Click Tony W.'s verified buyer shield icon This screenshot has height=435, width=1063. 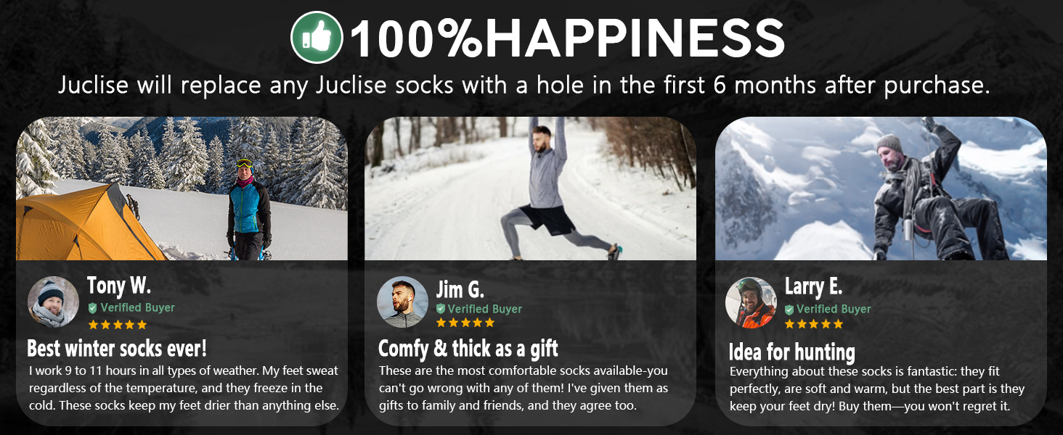pyautogui.click(x=92, y=308)
